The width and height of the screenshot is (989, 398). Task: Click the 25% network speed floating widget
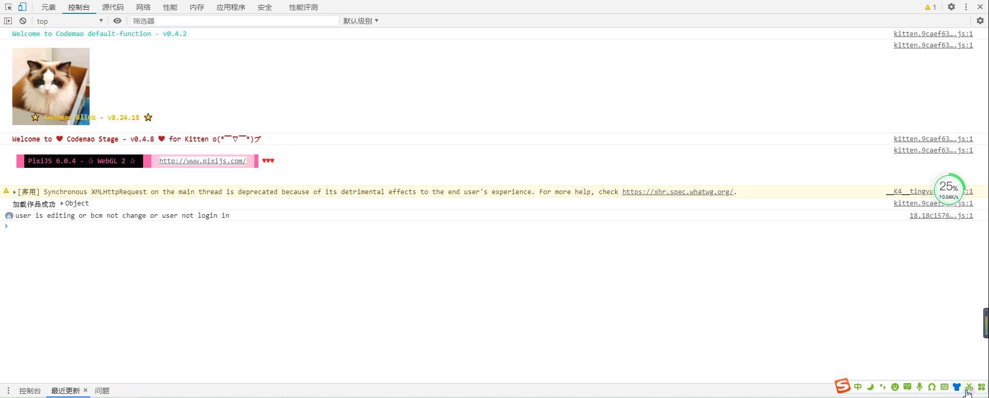[x=949, y=189]
